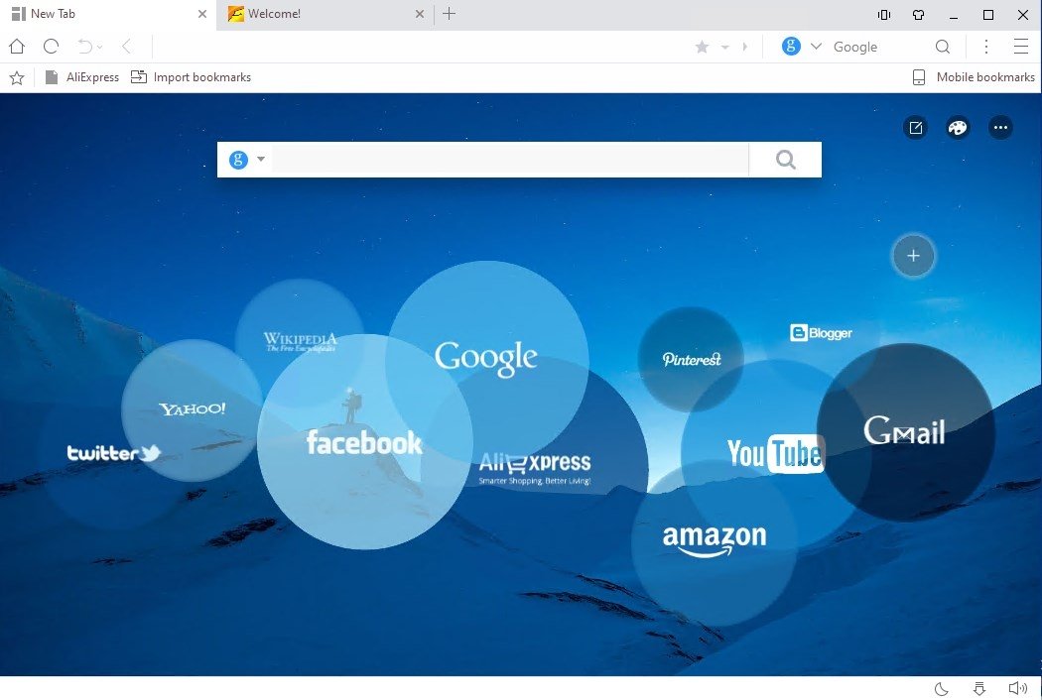Image resolution: width=1042 pixels, height=700 pixels.
Task: Open the theme palette icon on new tab page
Action: point(957,127)
